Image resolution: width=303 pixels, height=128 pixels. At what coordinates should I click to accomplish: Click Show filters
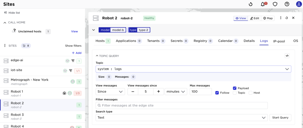coord(73,46)
